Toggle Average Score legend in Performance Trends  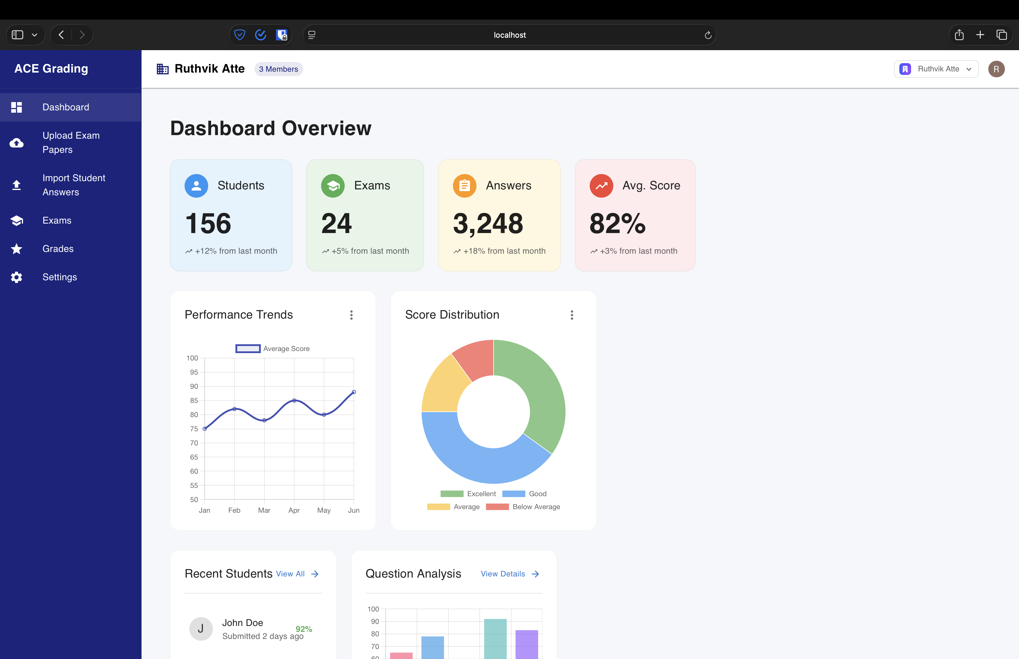pos(272,349)
